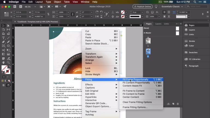This screenshot has width=210, height=118.
Task: Switch to the Layers panel tab
Action: [x=158, y=24]
